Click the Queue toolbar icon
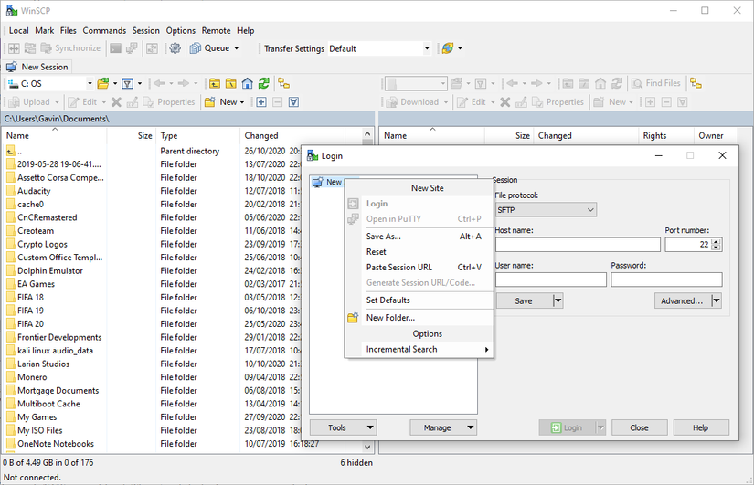 (x=196, y=48)
